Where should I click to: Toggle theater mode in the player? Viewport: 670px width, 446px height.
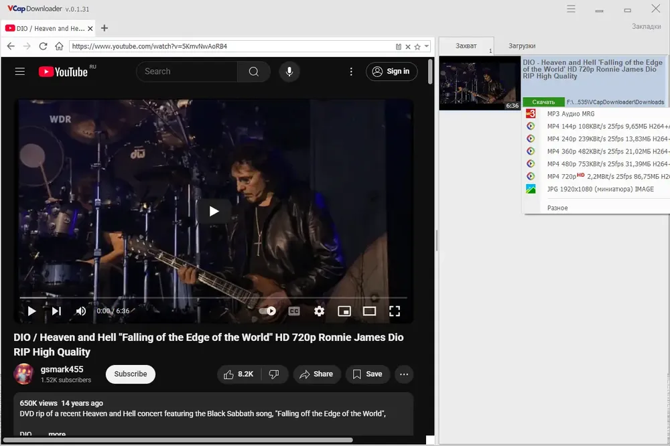click(x=369, y=311)
